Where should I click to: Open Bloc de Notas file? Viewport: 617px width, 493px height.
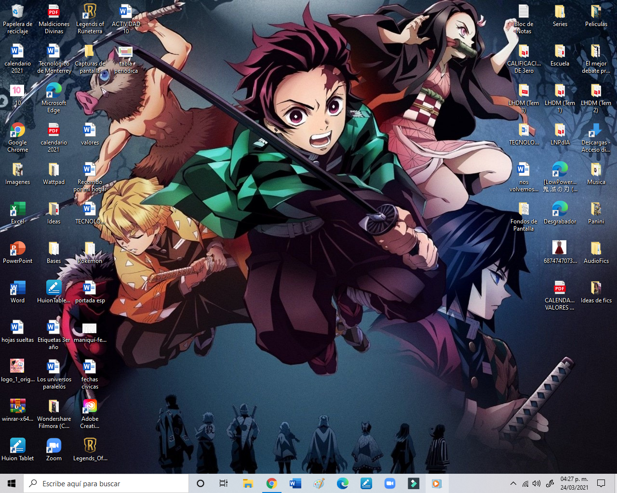(523, 19)
